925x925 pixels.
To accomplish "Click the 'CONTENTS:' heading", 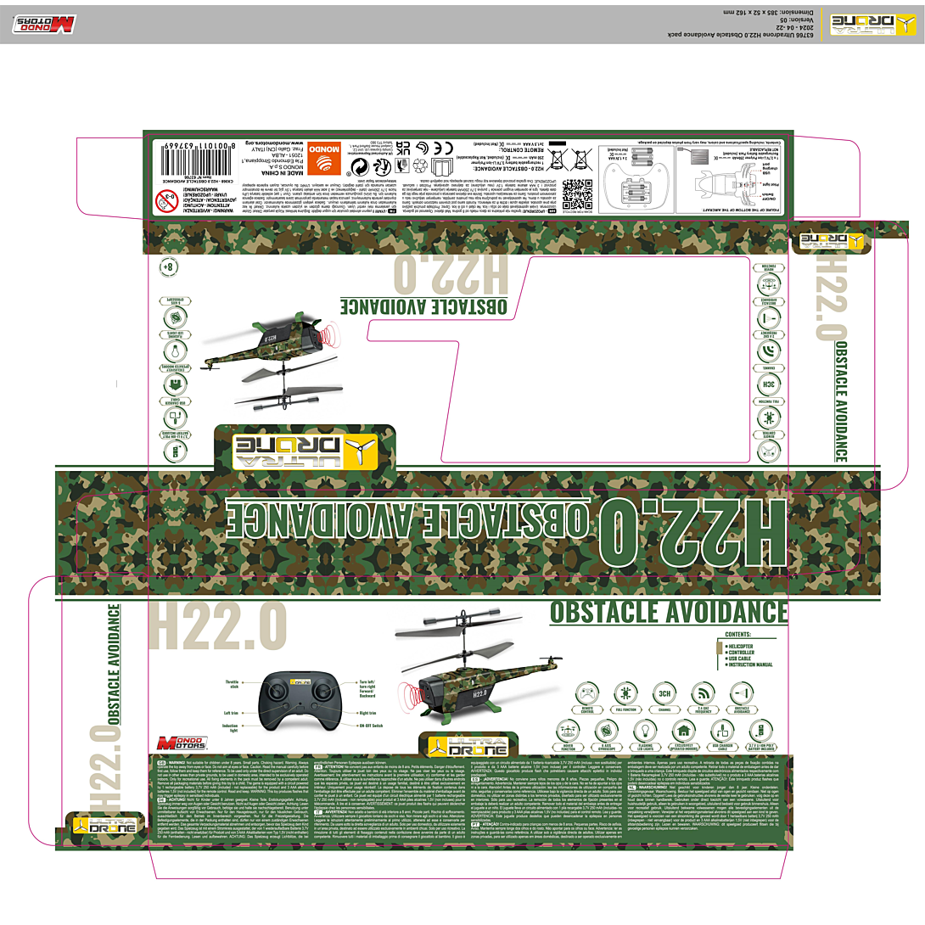I will click(738, 635).
